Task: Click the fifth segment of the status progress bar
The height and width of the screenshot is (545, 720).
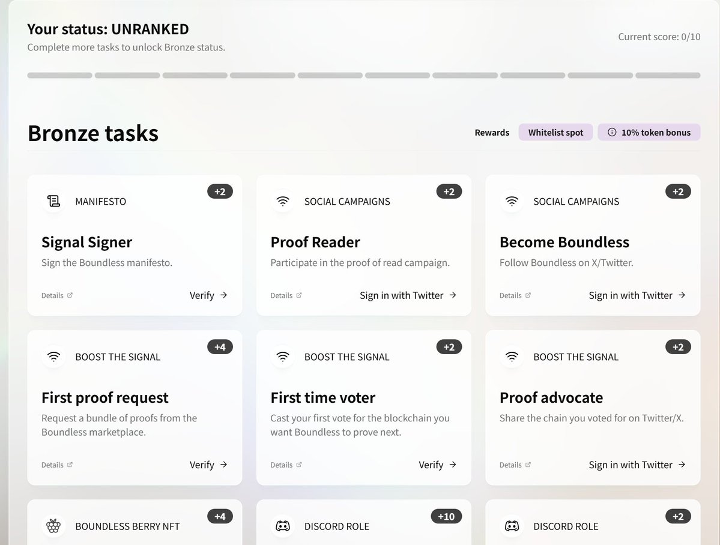Action: click(x=330, y=75)
